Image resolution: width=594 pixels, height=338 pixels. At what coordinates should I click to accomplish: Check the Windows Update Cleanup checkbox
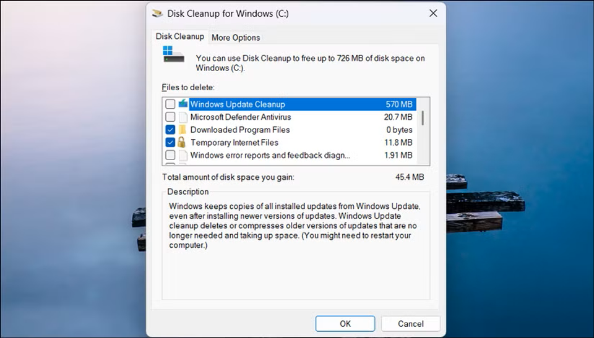tap(171, 104)
